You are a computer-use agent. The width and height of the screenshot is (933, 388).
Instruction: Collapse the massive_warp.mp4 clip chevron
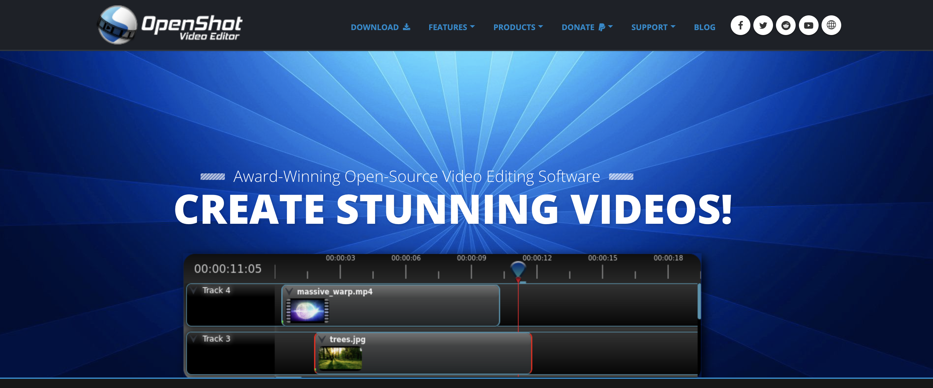coord(289,291)
